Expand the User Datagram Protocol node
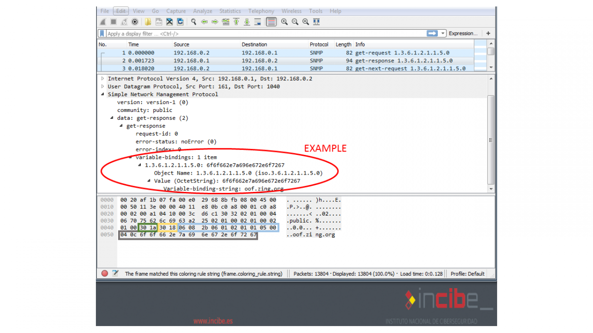The height and width of the screenshot is (333, 593). (x=103, y=86)
